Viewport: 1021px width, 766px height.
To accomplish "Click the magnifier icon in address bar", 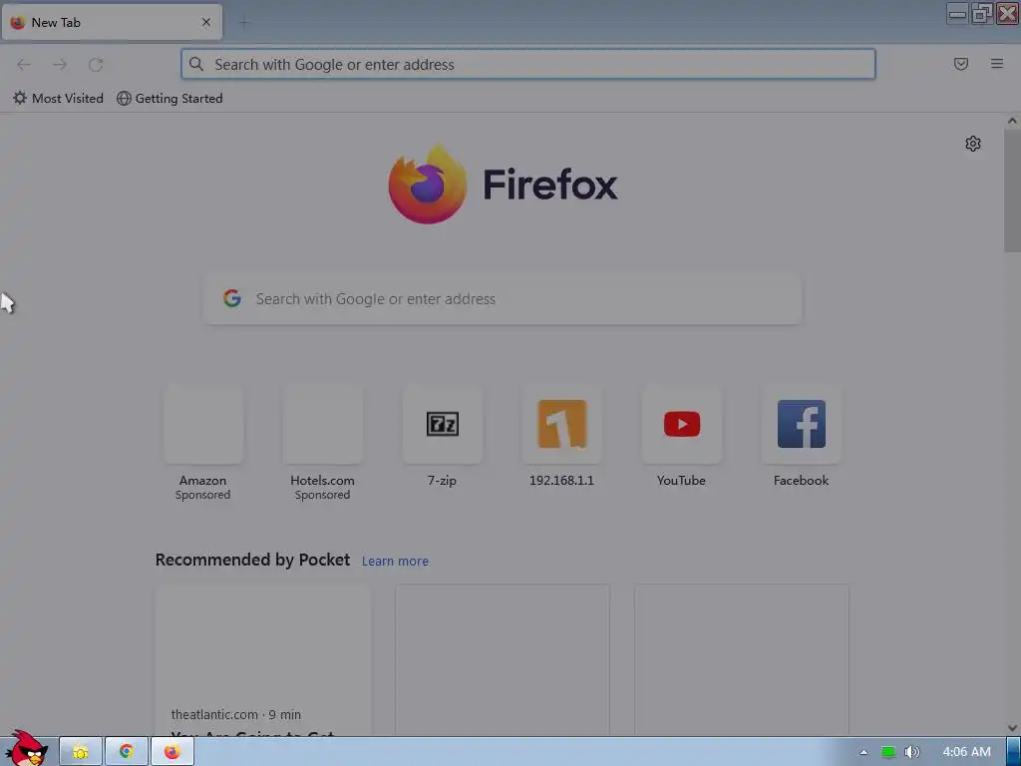I will point(196,64).
